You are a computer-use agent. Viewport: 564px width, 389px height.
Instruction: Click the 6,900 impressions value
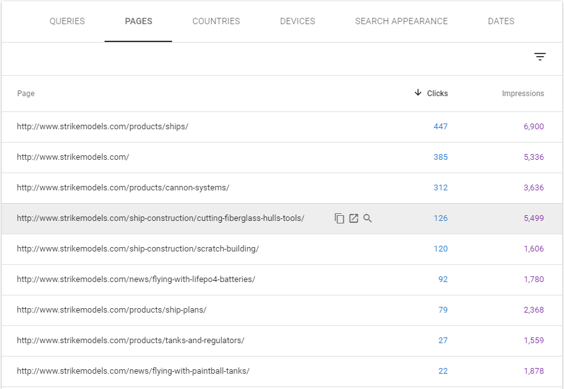(x=534, y=127)
